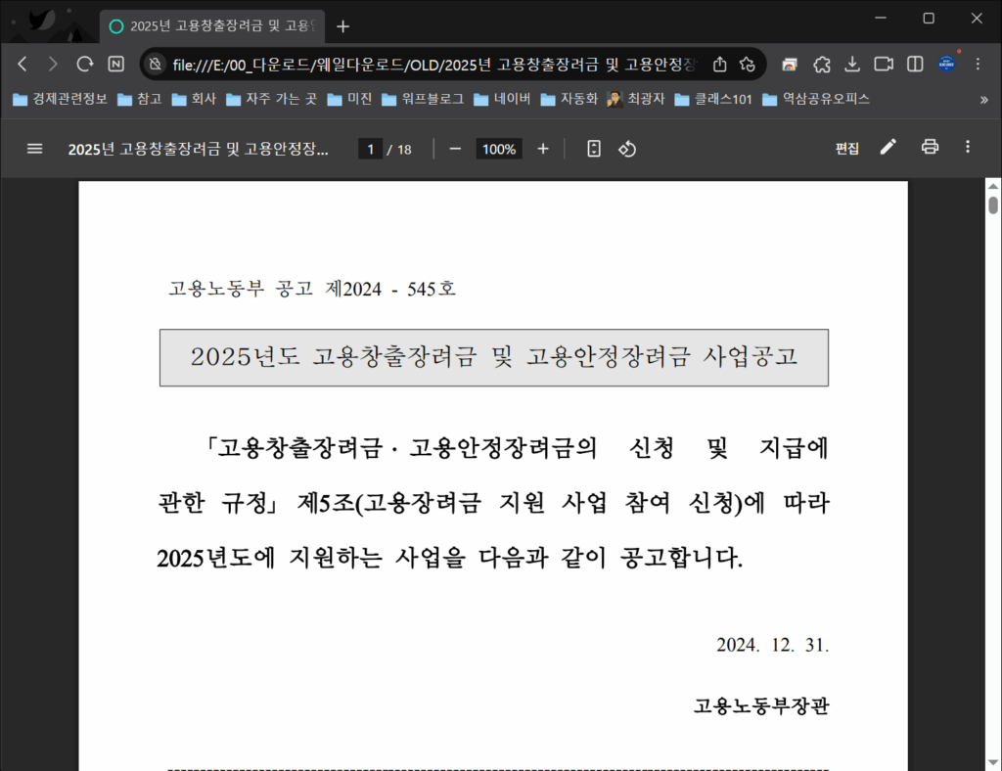This screenshot has width=1002, height=771.
Task: Open the screen capture extension icon
Action: pos(790,64)
